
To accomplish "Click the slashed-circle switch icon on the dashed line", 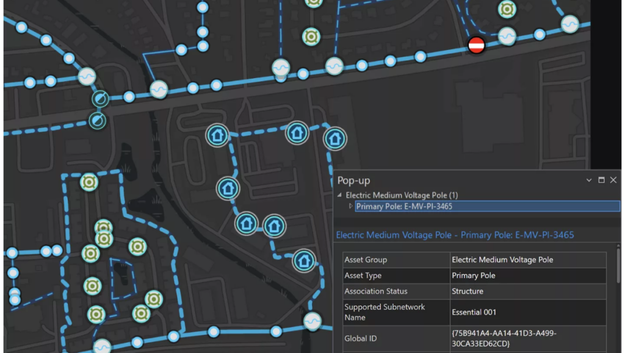I will coord(97,121).
